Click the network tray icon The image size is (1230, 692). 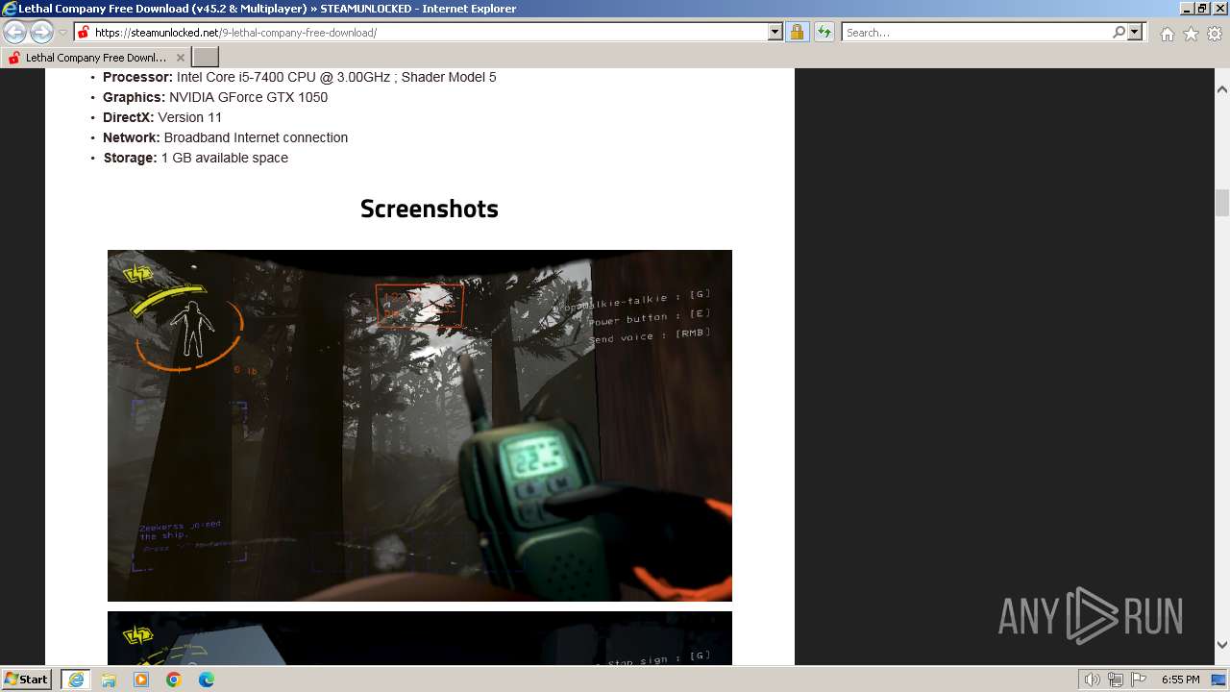click(1116, 680)
